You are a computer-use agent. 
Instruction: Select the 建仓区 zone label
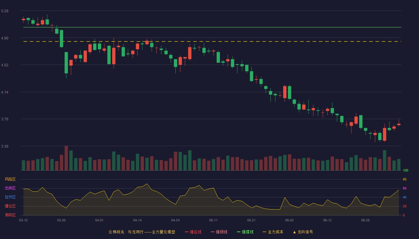pos(10,206)
